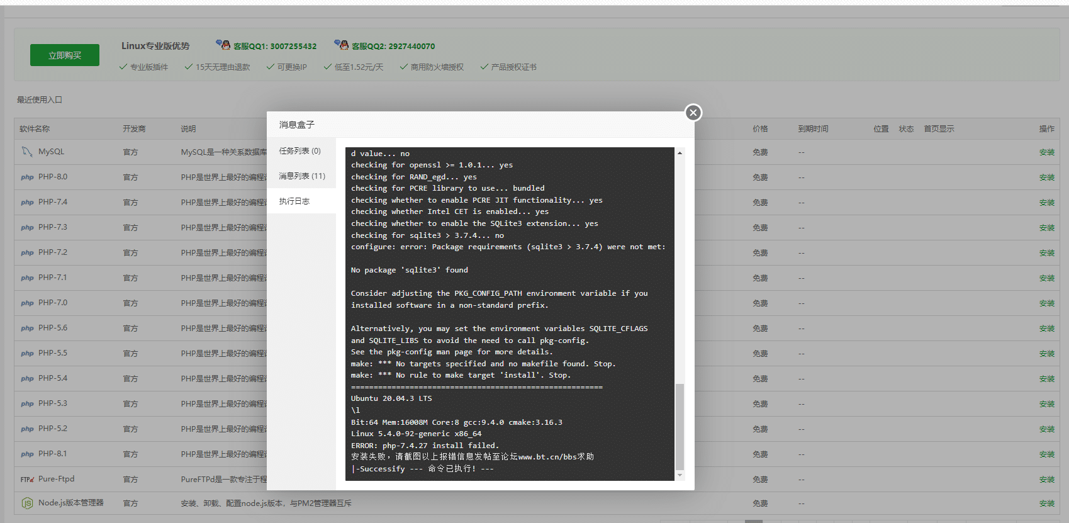Install PHP-5.5 via its 安装 link
This screenshot has width=1069, height=523.
click(1047, 354)
